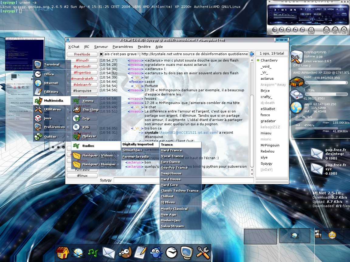Open the terminal monitor icon in the dock
The height and width of the screenshot is (262, 350).
coord(187,253)
